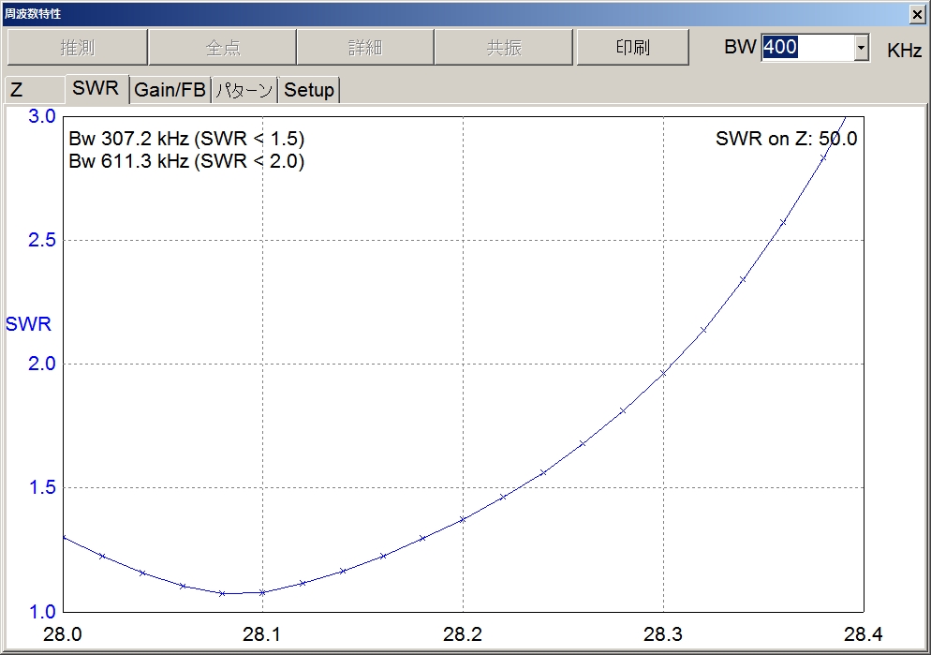Select the SWR tab

click(x=96, y=88)
